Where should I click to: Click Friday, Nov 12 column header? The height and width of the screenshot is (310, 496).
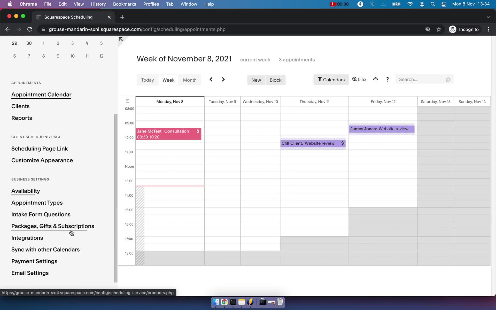pyautogui.click(x=383, y=102)
